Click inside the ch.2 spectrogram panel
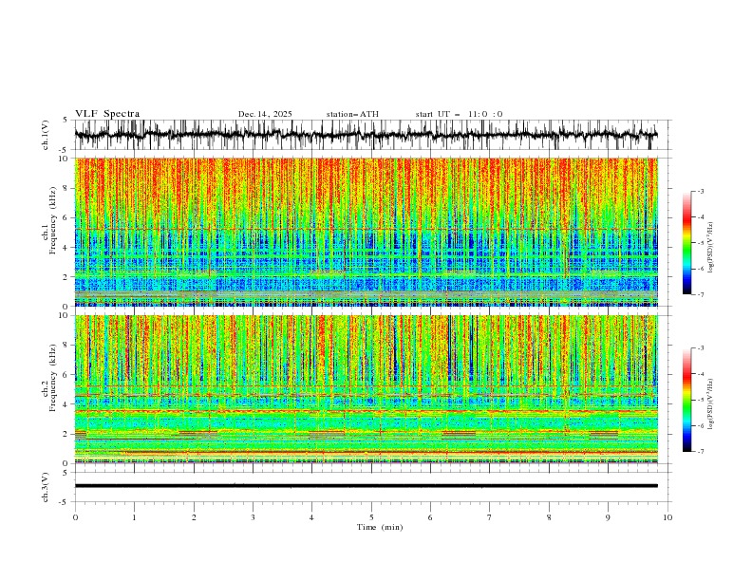Image resolution: width=752 pixels, height=581 pixels. 366,389
